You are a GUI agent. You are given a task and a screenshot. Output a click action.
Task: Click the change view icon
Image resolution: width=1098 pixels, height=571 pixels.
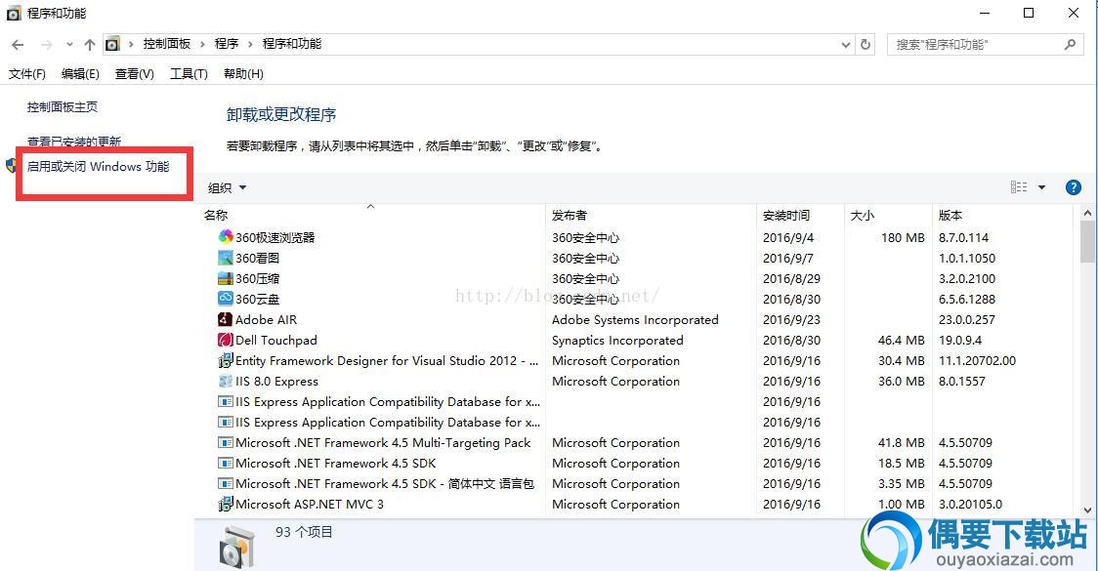tap(1019, 186)
